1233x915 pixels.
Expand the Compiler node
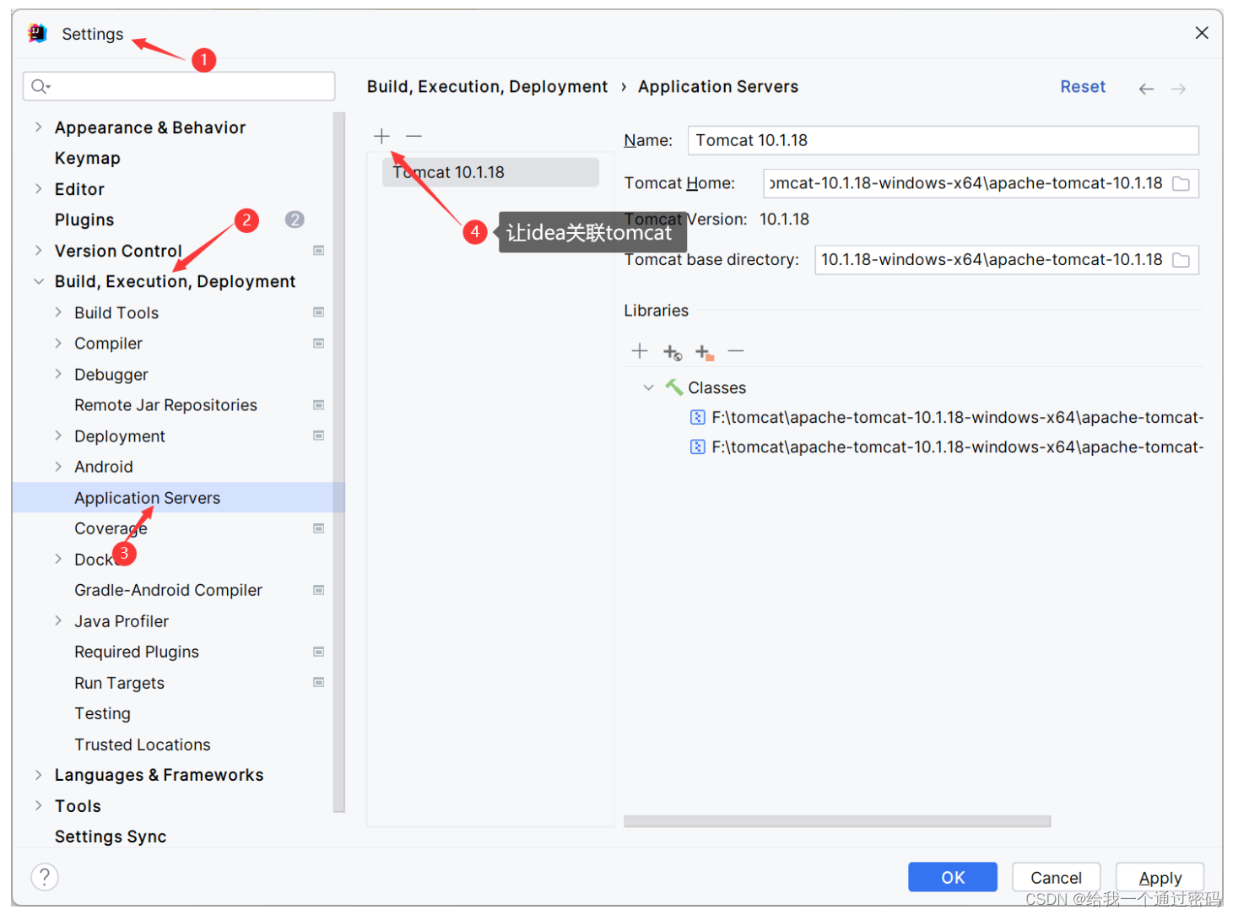tap(58, 344)
